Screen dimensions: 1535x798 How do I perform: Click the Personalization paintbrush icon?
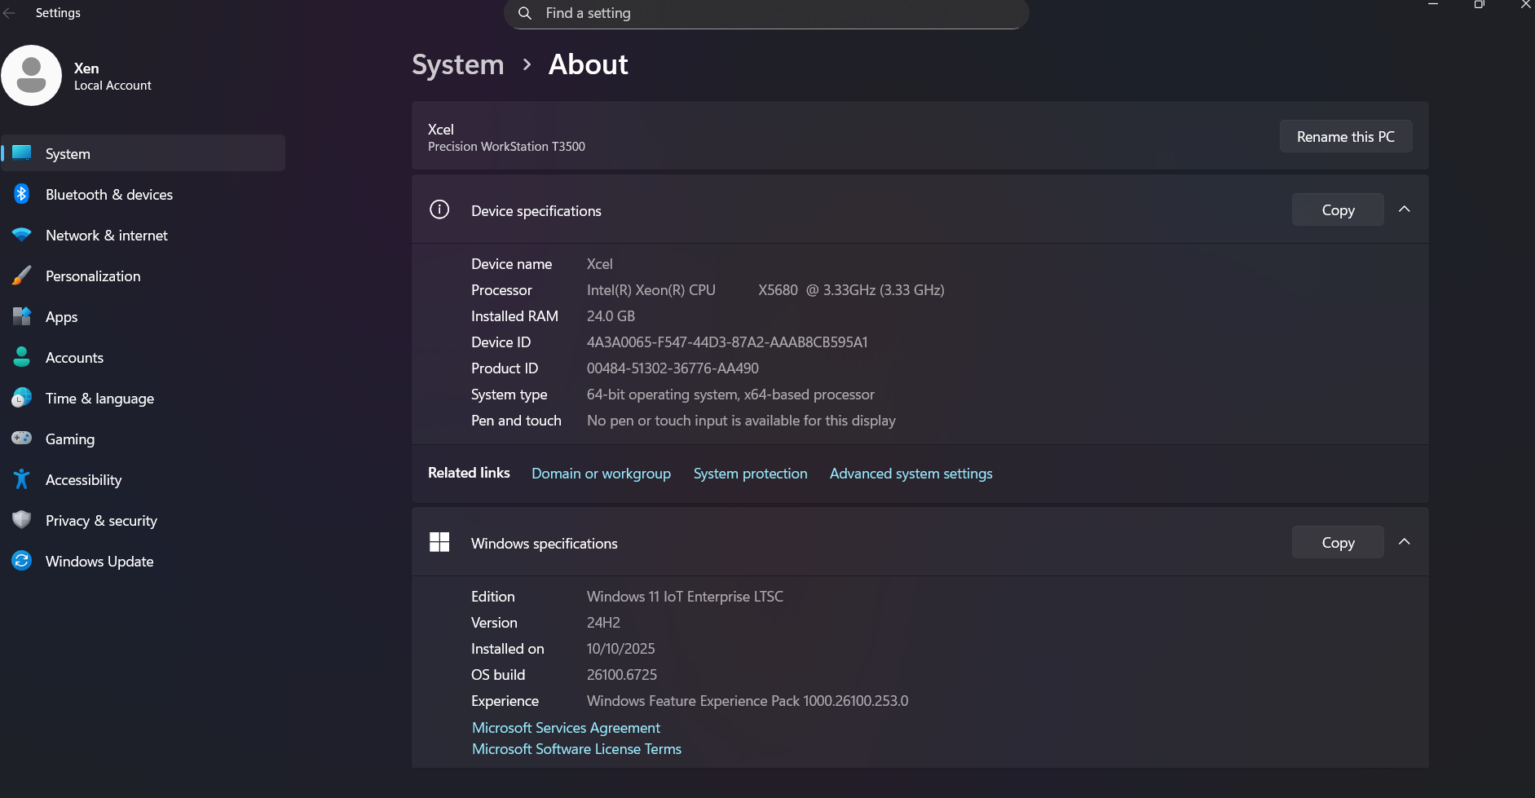coord(22,276)
